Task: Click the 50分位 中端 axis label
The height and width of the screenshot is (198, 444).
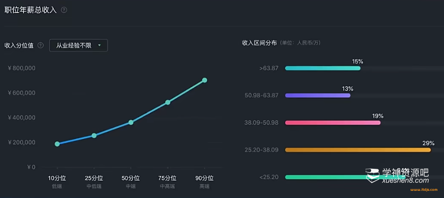Action: [131, 181]
